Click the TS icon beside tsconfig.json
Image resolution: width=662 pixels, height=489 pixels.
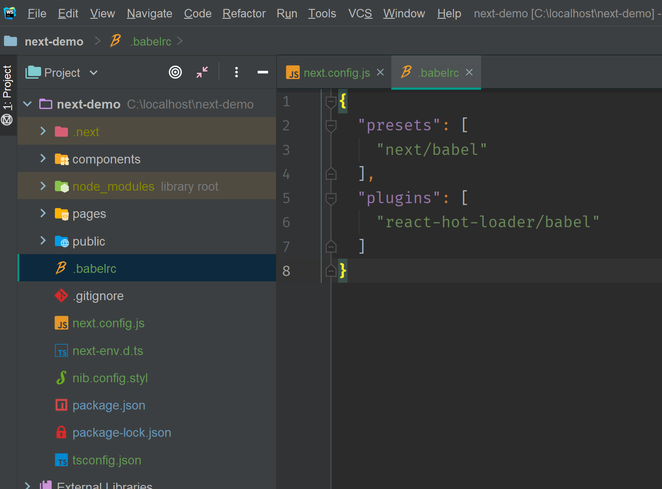coord(61,460)
